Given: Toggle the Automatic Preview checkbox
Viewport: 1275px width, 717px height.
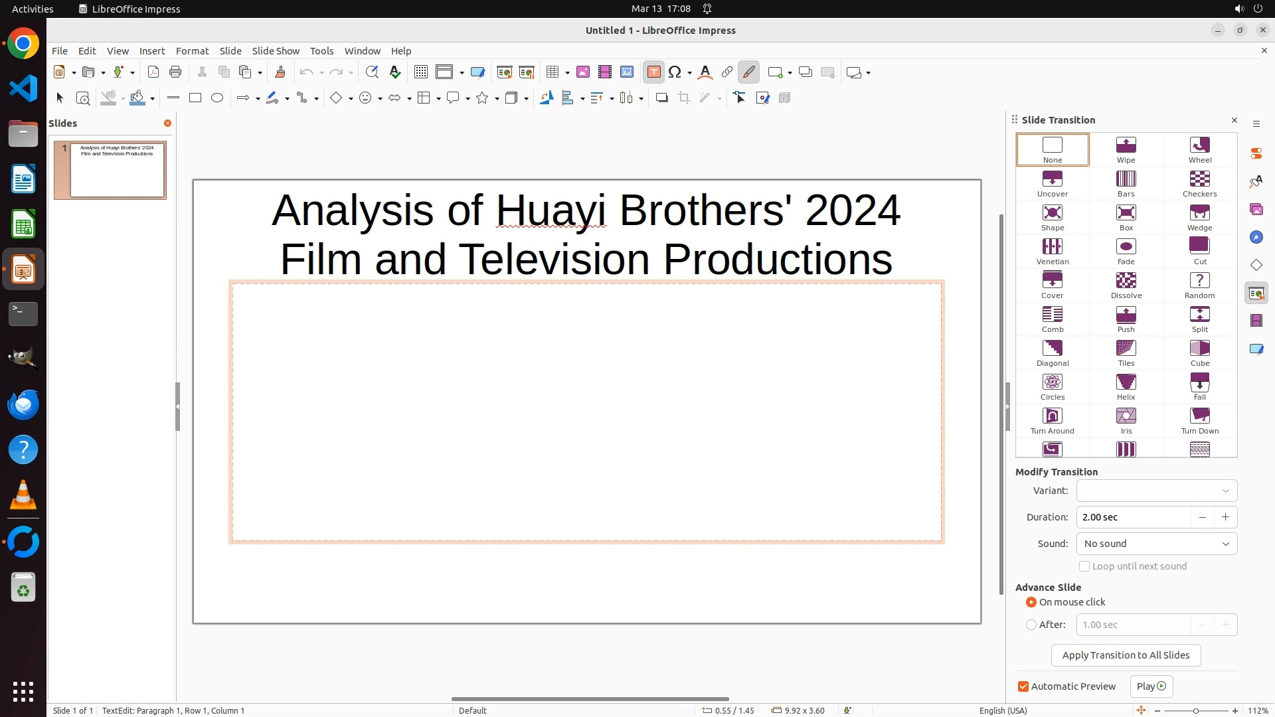Looking at the screenshot, I should (1023, 686).
